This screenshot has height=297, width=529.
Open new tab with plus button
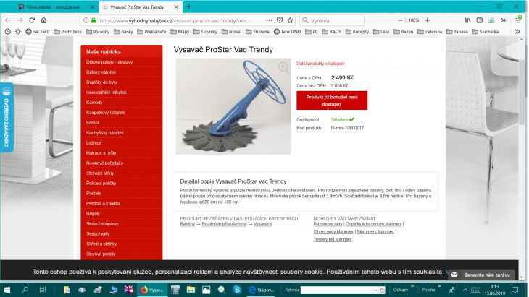[189, 7]
